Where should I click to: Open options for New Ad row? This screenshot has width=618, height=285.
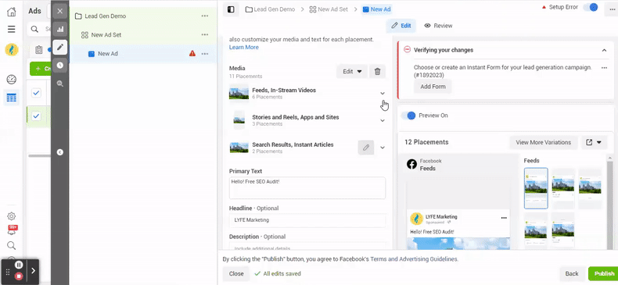(x=204, y=54)
